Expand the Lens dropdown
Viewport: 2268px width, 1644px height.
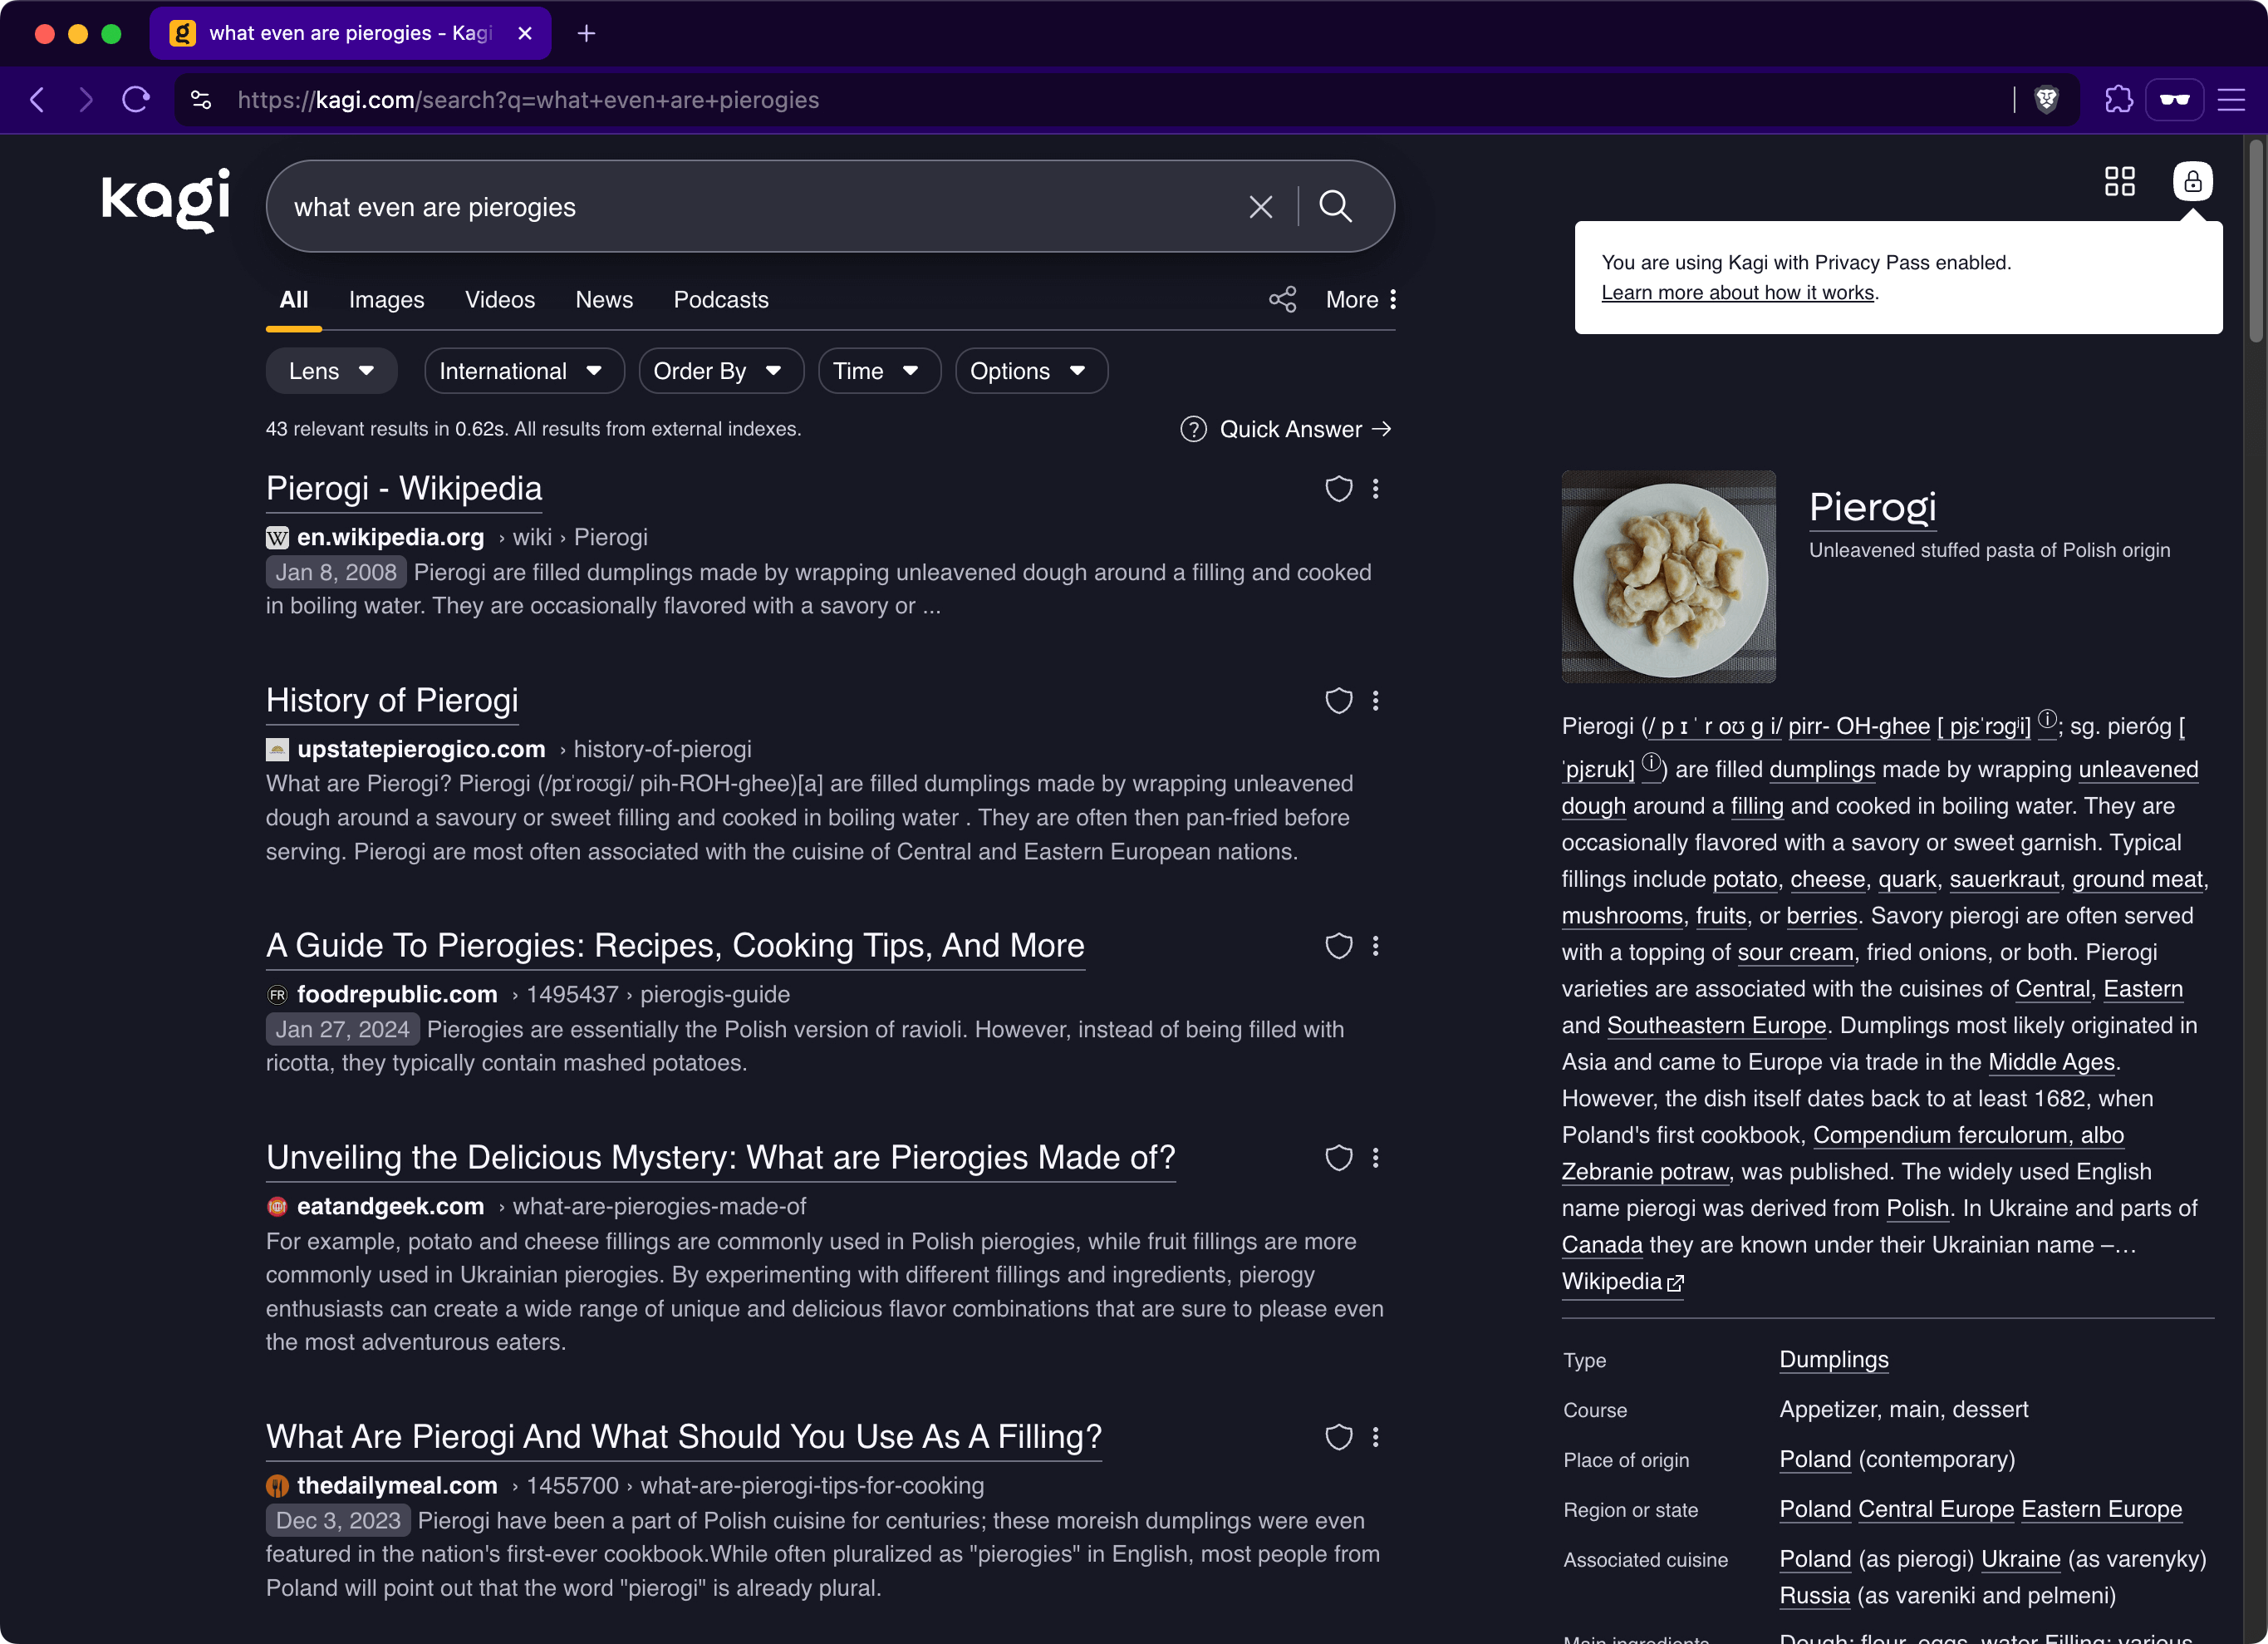pos(331,372)
